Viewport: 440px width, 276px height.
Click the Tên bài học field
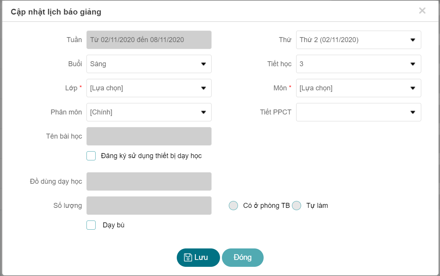point(149,136)
